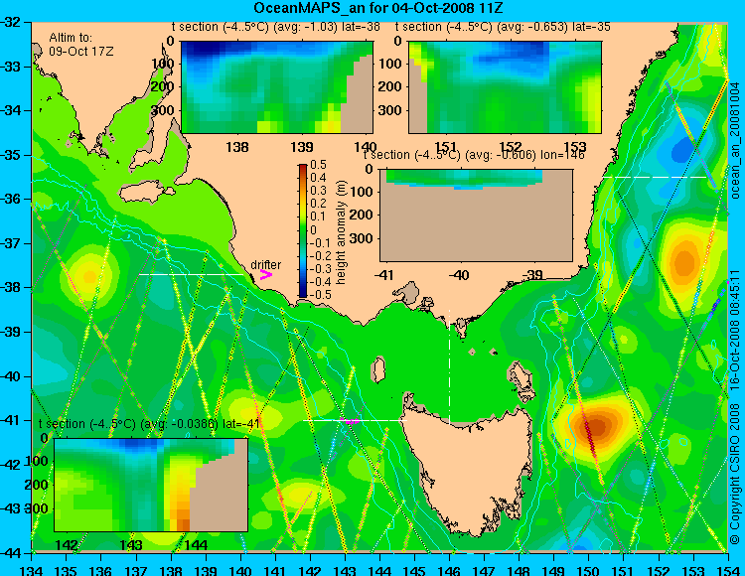This screenshot has height=576, width=745.
Task: Click the orange warm core in the lat=-41 inset
Action: coord(183,515)
